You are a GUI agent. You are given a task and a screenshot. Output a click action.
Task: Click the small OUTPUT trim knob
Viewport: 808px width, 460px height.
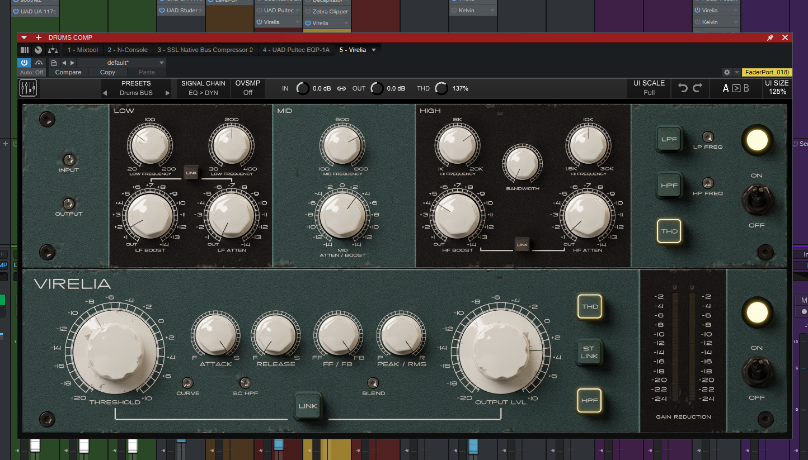pyautogui.click(x=69, y=204)
